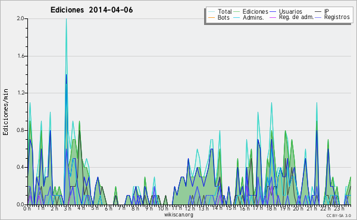Click the '0.8' y-axis value
This screenshot has height=220, width=357.
(x=20, y=130)
